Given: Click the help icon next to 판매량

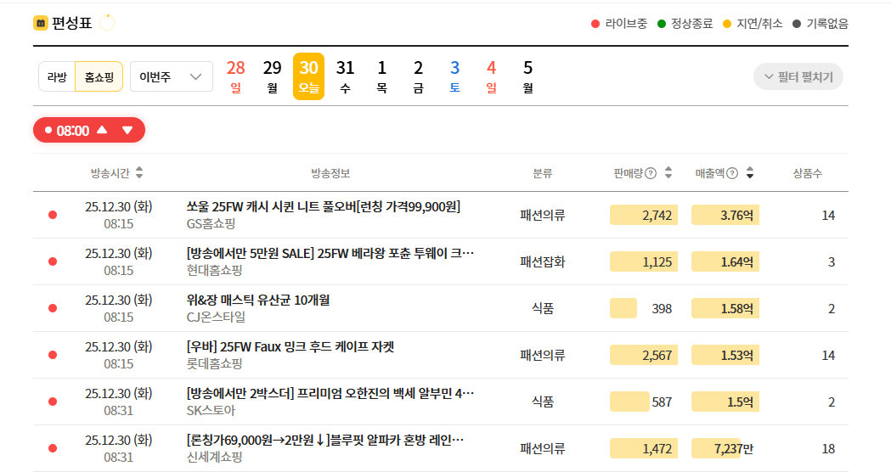Looking at the screenshot, I should coord(651,173).
